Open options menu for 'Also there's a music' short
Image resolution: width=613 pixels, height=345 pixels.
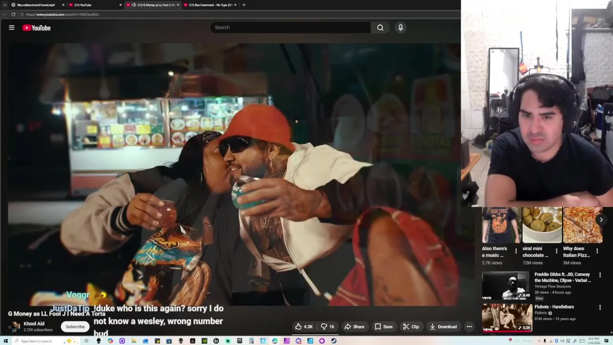(516, 251)
